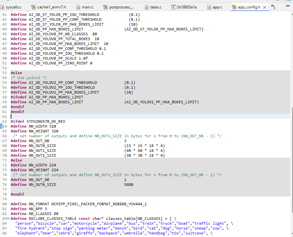Click the cachel1_armv7.h header file icon
This screenshot has height=237, width=293.
(x=33, y=7)
